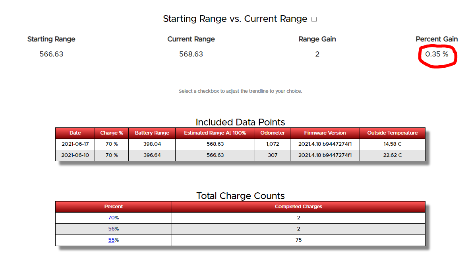Select firmware cell in 2021-06-17 row
Screen dimensions: 470x256
pyautogui.click(x=325, y=144)
